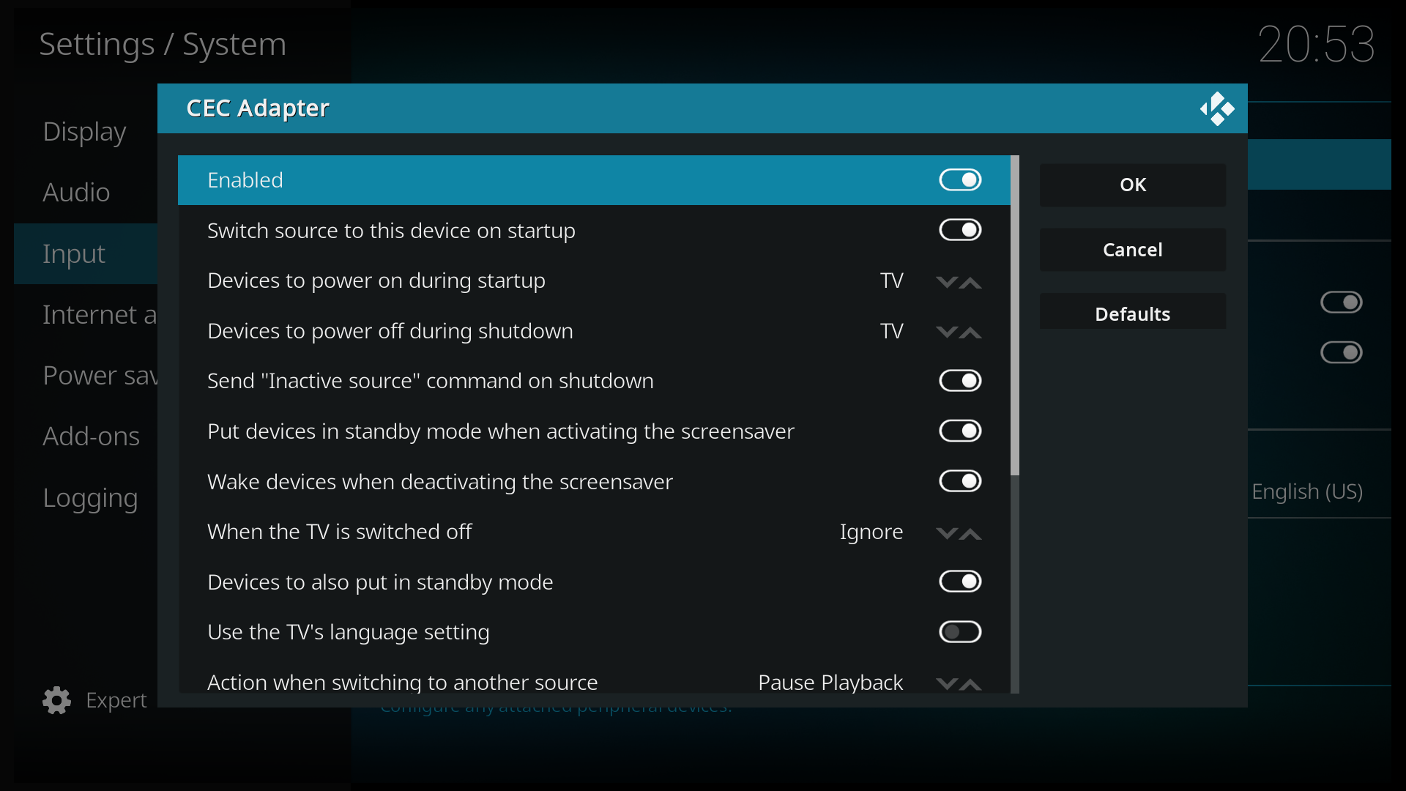Select the Display settings category
1406x791 pixels.
point(84,132)
